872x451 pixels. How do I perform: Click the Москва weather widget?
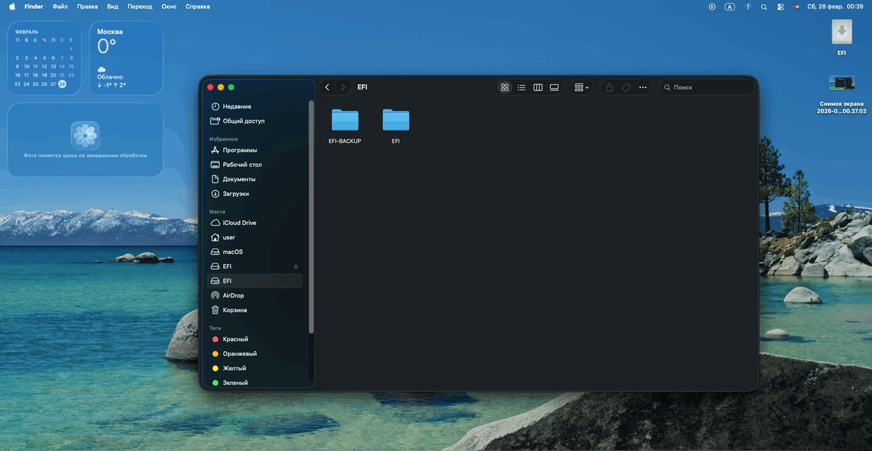[126, 58]
